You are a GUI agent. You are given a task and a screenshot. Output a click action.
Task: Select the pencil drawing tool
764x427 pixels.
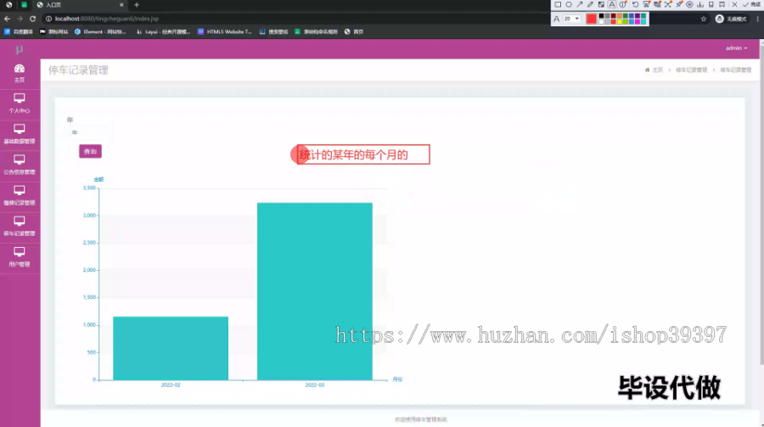coord(590,4)
